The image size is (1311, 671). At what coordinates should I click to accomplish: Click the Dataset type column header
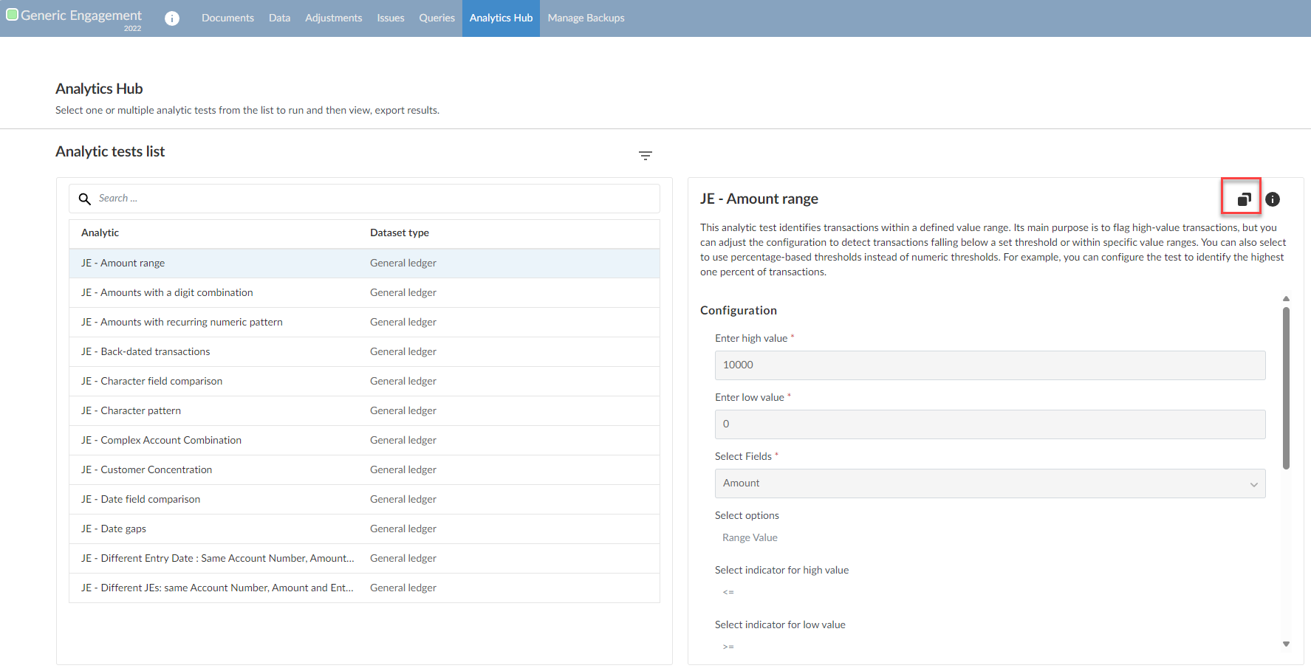(400, 233)
